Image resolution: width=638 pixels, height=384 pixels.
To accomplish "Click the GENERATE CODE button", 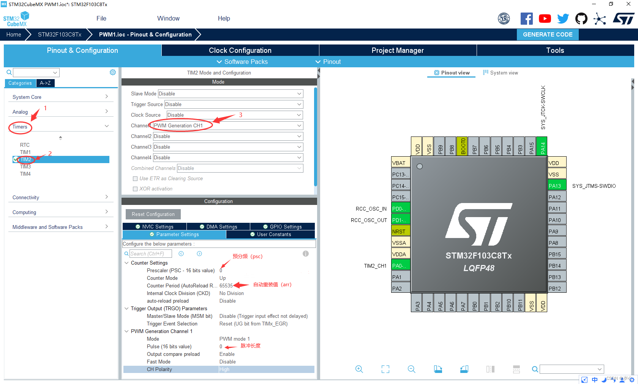I will (548, 34).
